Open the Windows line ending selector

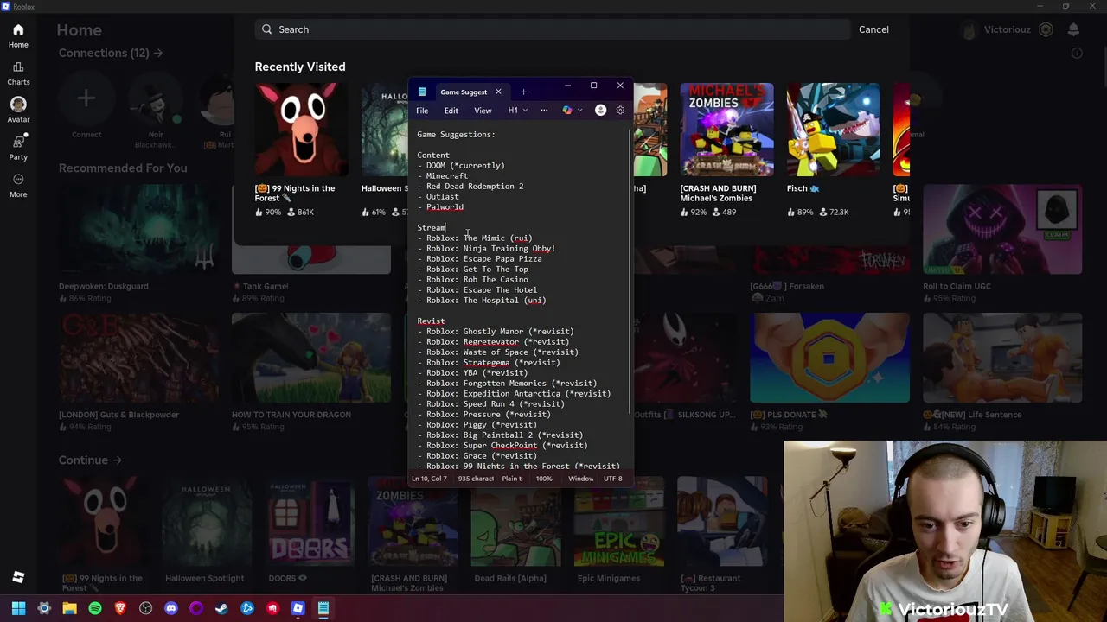(x=580, y=479)
